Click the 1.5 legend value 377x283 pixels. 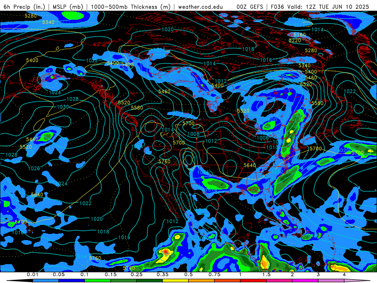click(266, 275)
